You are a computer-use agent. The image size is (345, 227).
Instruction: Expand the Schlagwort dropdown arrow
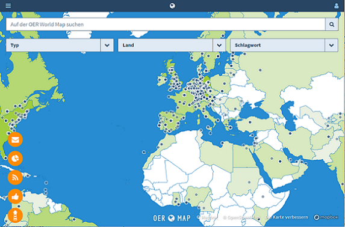click(x=331, y=45)
